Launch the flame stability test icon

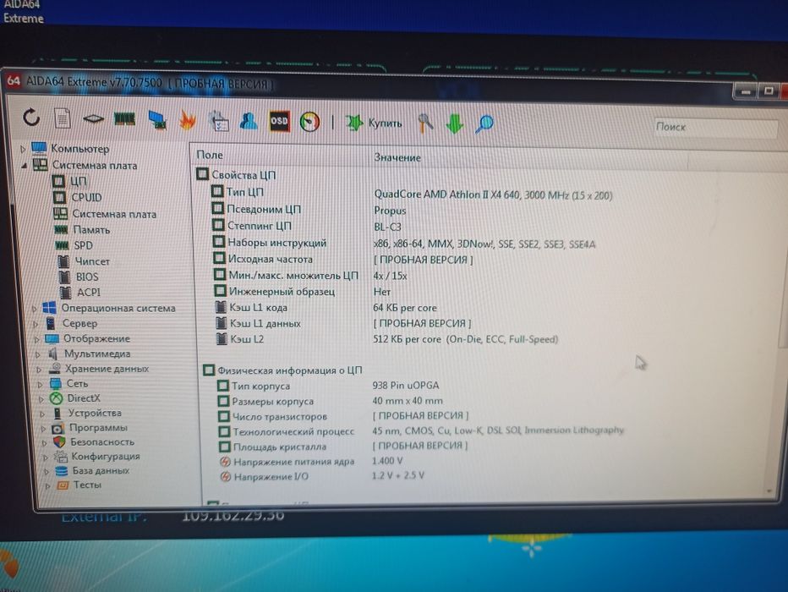click(188, 121)
